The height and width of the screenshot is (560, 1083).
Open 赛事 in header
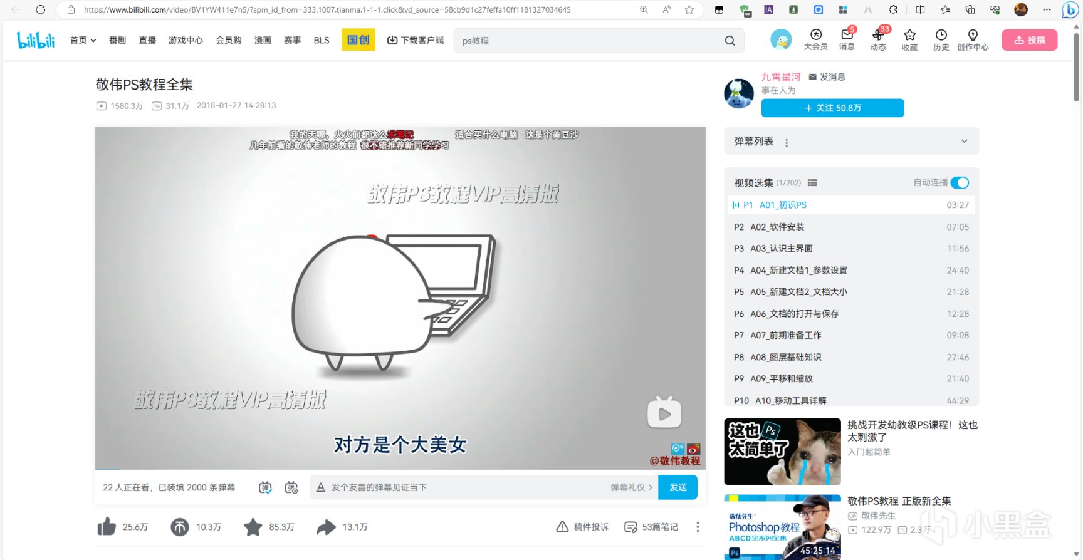293,40
